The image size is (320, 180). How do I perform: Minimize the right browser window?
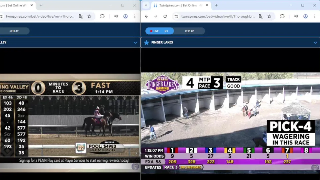point(291,5)
